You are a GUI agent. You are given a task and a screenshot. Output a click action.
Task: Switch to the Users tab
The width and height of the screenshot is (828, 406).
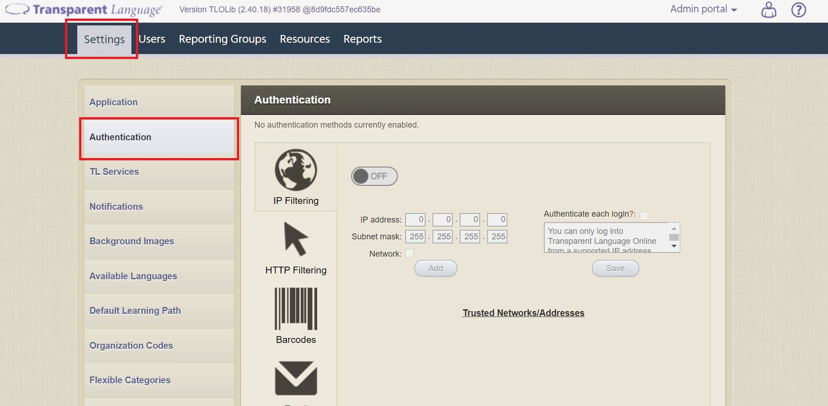click(x=152, y=39)
